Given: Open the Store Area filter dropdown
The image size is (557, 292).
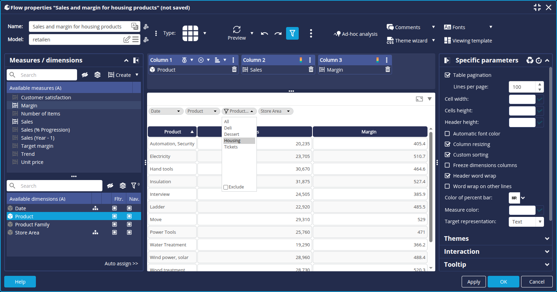Looking at the screenshot, I should [x=276, y=111].
